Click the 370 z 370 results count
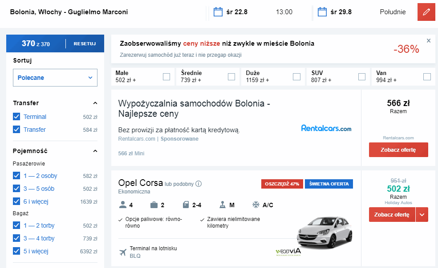Image resolution: width=438 pixels, height=268 pixels. click(x=36, y=43)
